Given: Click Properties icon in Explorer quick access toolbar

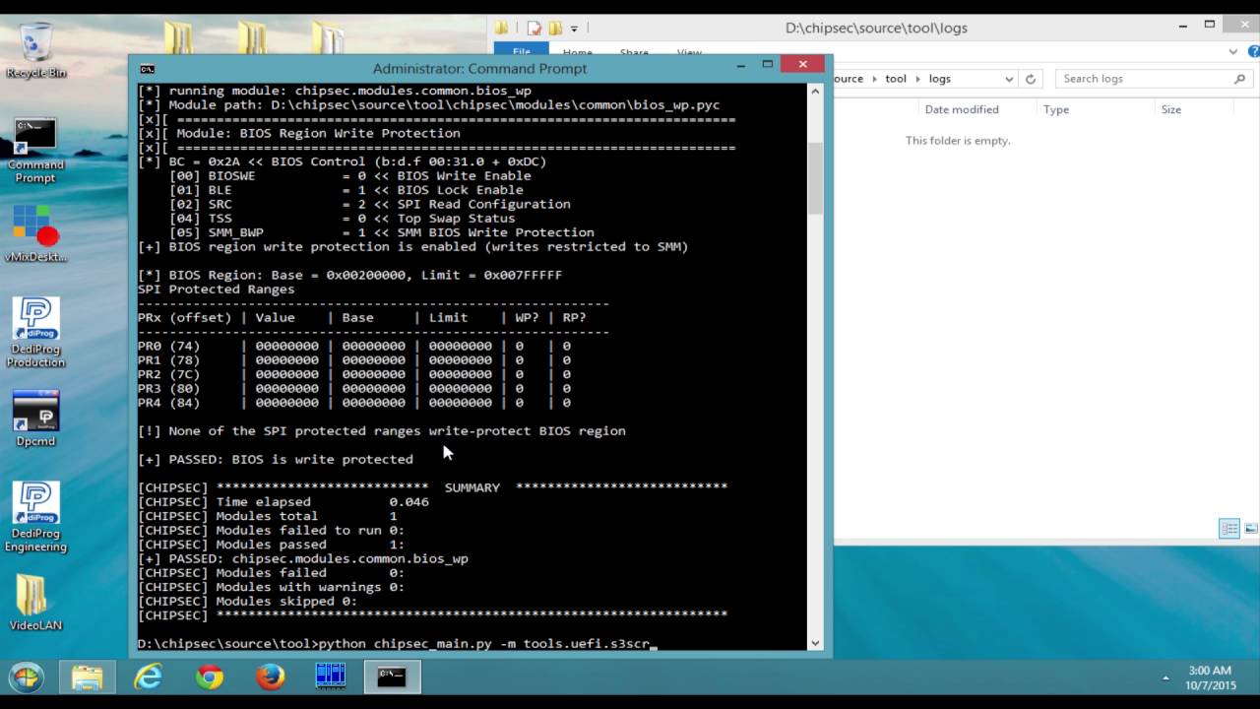Looking at the screenshot, I should [x=535, y=28].
